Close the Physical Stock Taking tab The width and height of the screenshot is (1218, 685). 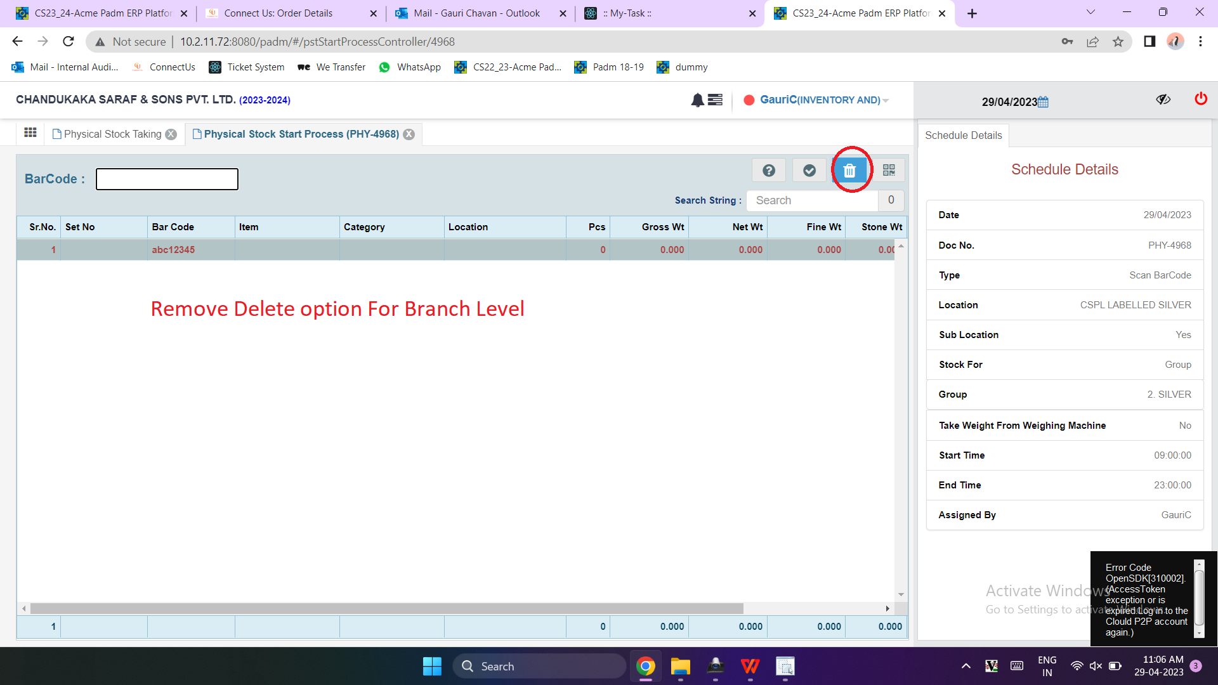171,134
